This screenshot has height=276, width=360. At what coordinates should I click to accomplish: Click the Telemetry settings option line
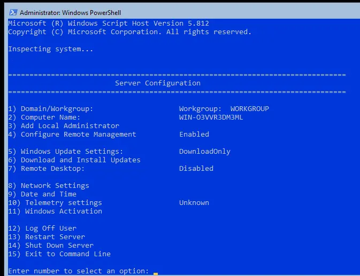[55, 203]
